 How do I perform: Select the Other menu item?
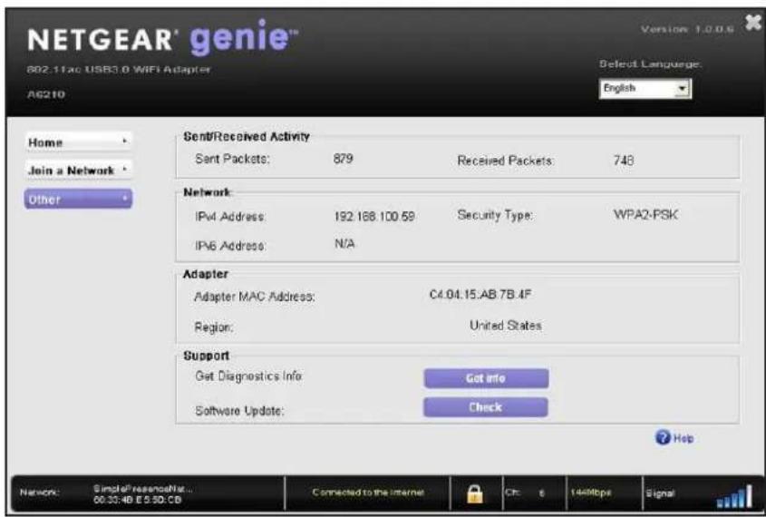click(78, 199)
